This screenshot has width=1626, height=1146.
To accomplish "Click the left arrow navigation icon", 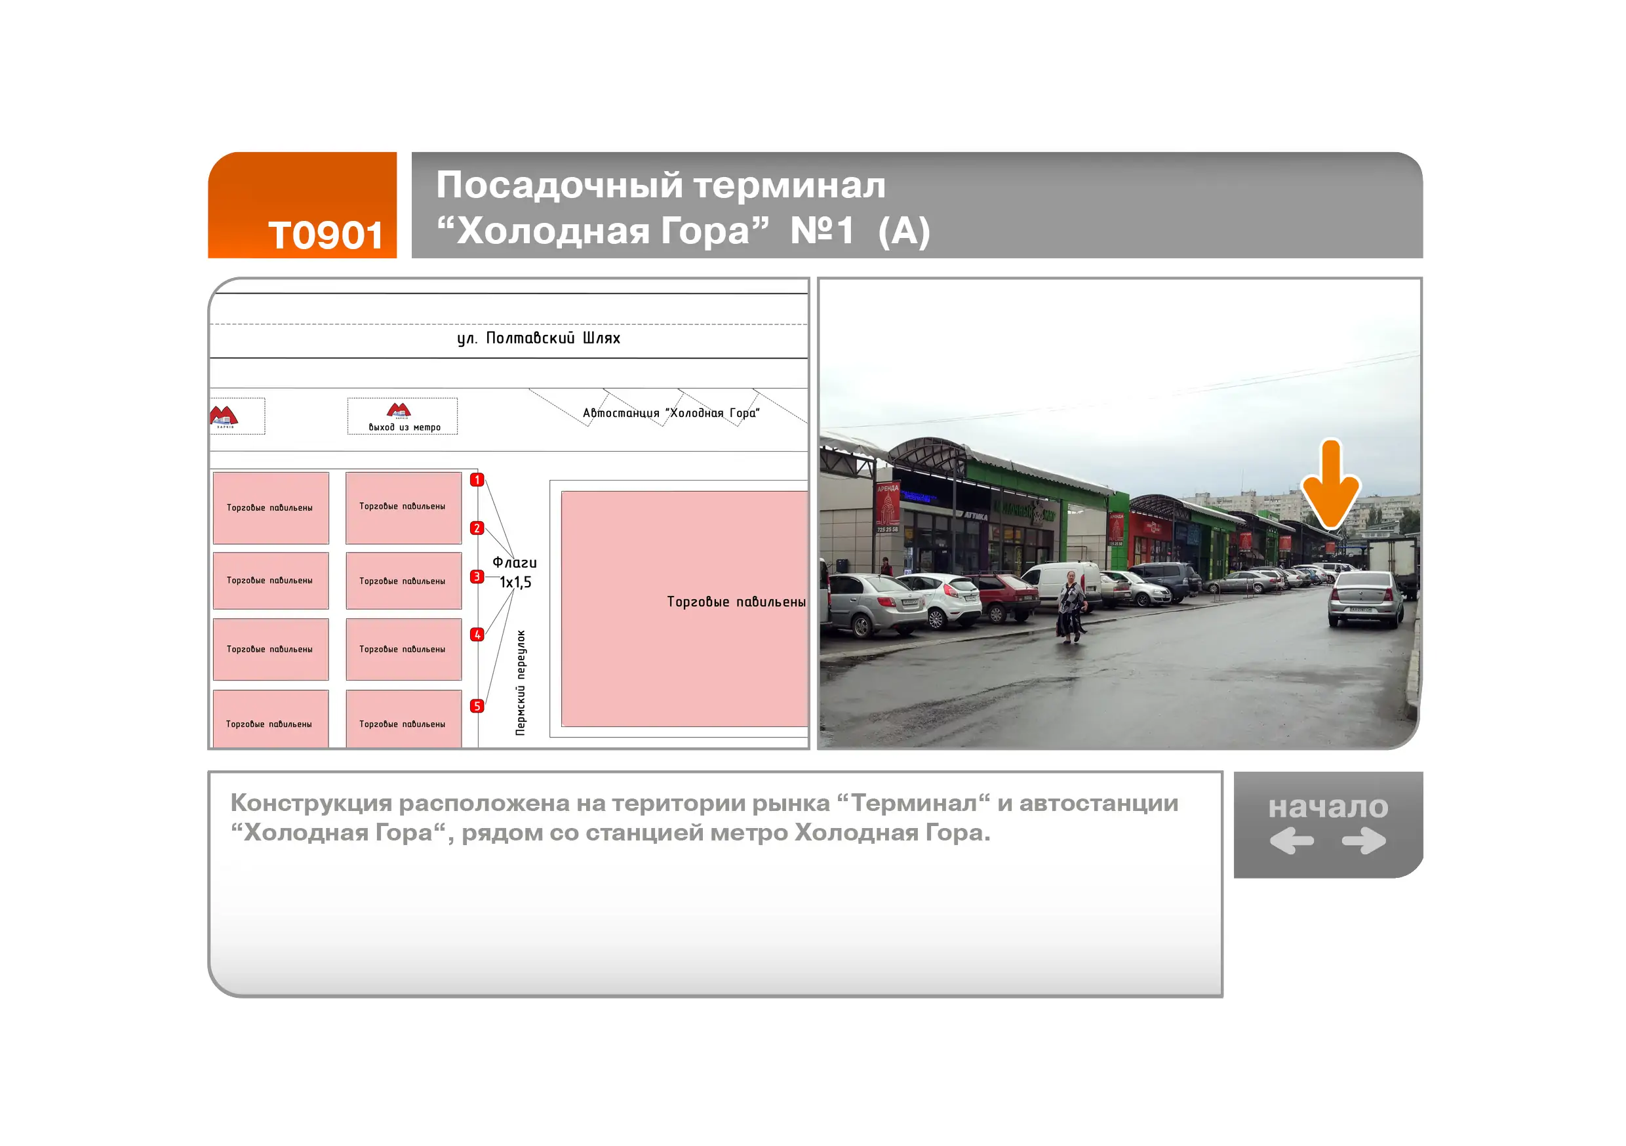I will pos(1291,840).
